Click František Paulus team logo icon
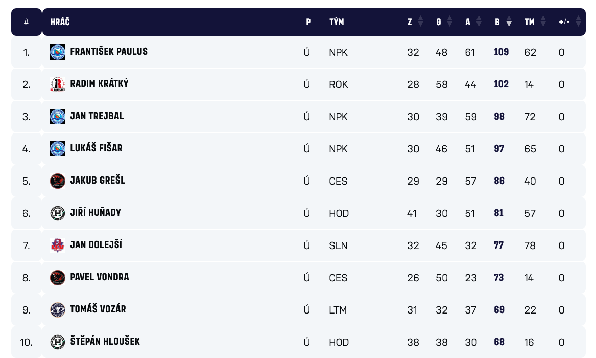 click(x=58, y=52)
